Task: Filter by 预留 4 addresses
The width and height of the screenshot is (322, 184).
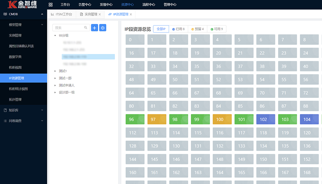Action: pos(197,29)
